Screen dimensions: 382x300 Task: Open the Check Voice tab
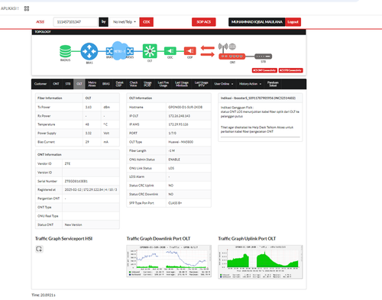[134, 84]
